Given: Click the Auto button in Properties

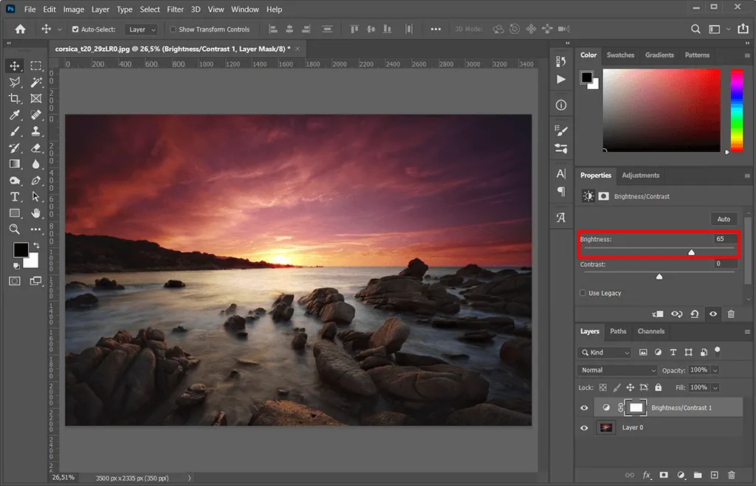Looking at the screenshot, I should [724, 218].
